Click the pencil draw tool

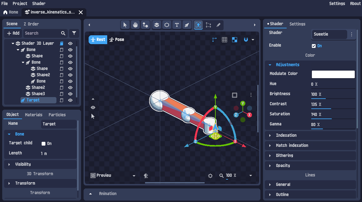pos(219,25)
